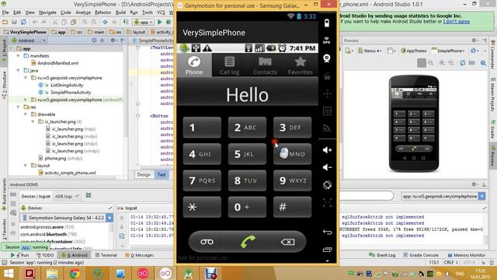Open Genymotion camera widget
497x280 pixels.
[x=327, y=58]
